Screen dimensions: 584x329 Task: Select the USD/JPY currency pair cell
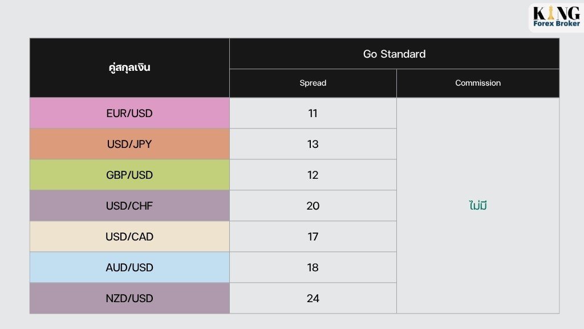tap(129, 144)
